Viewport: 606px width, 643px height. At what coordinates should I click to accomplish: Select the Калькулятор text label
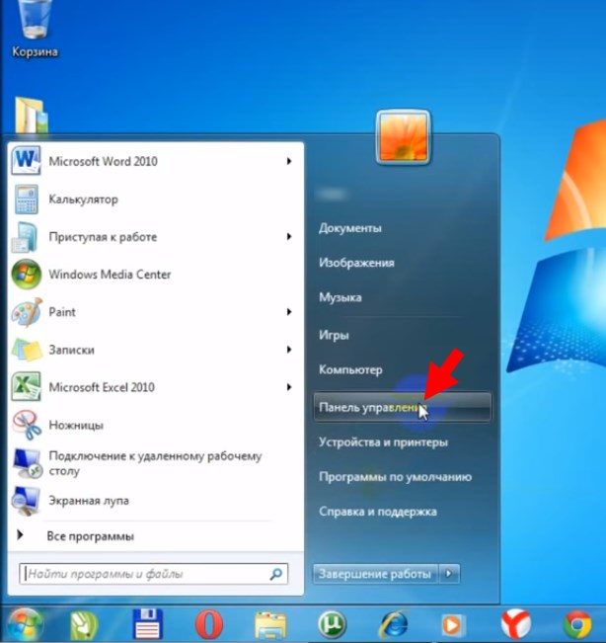tap(84, 200)
